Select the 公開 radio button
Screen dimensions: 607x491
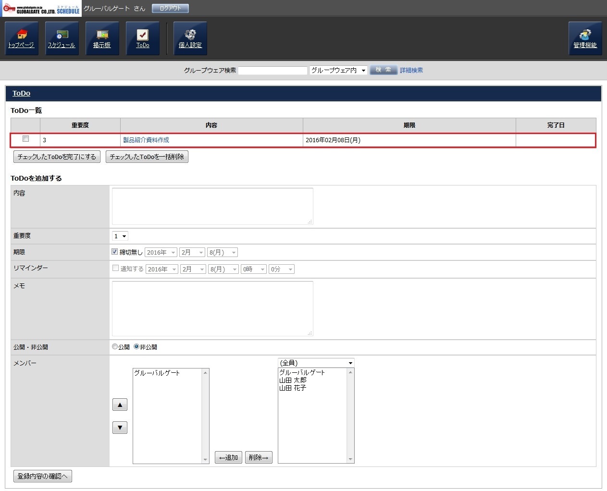115,346
